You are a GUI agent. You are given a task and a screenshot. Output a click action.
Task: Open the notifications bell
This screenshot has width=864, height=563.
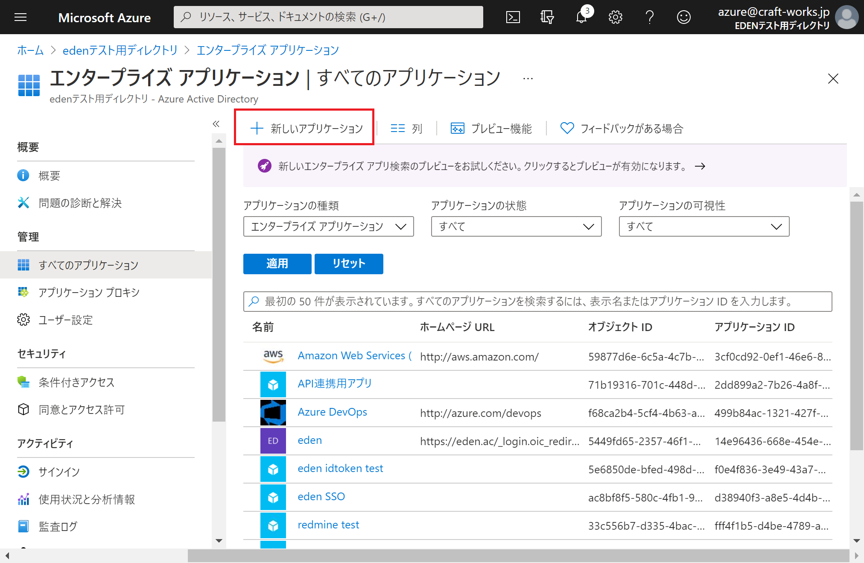[581, 17]
